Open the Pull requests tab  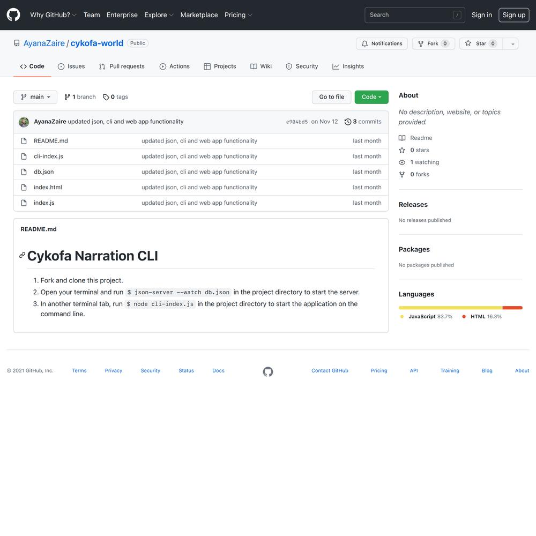point(122,66)
